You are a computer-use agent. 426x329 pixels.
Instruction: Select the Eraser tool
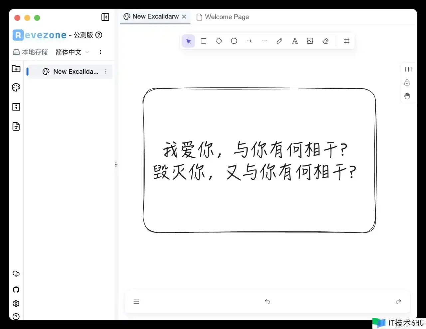tap(325, 41)
